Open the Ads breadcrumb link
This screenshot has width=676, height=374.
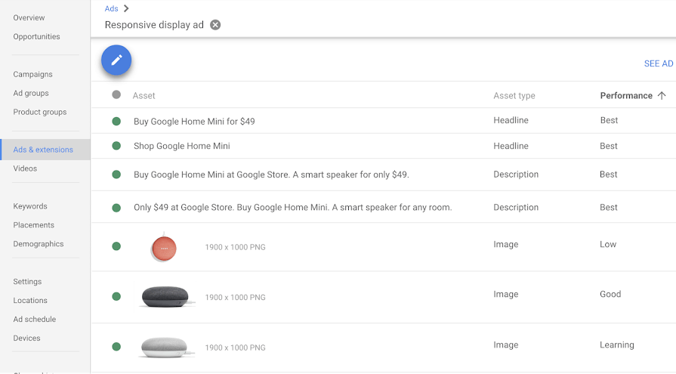coord(111,8)
